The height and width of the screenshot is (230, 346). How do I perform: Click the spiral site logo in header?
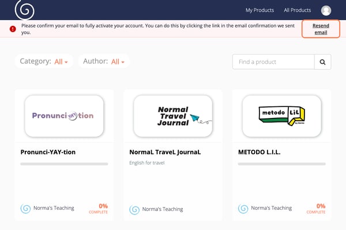[x=24, y=10]
